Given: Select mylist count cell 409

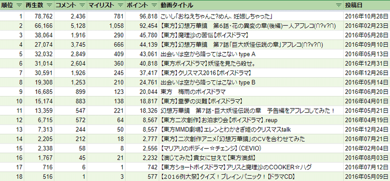Looking at the screenshot, I should coord(106,54).
